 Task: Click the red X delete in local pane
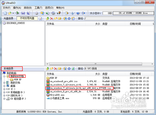pos(56,69)
